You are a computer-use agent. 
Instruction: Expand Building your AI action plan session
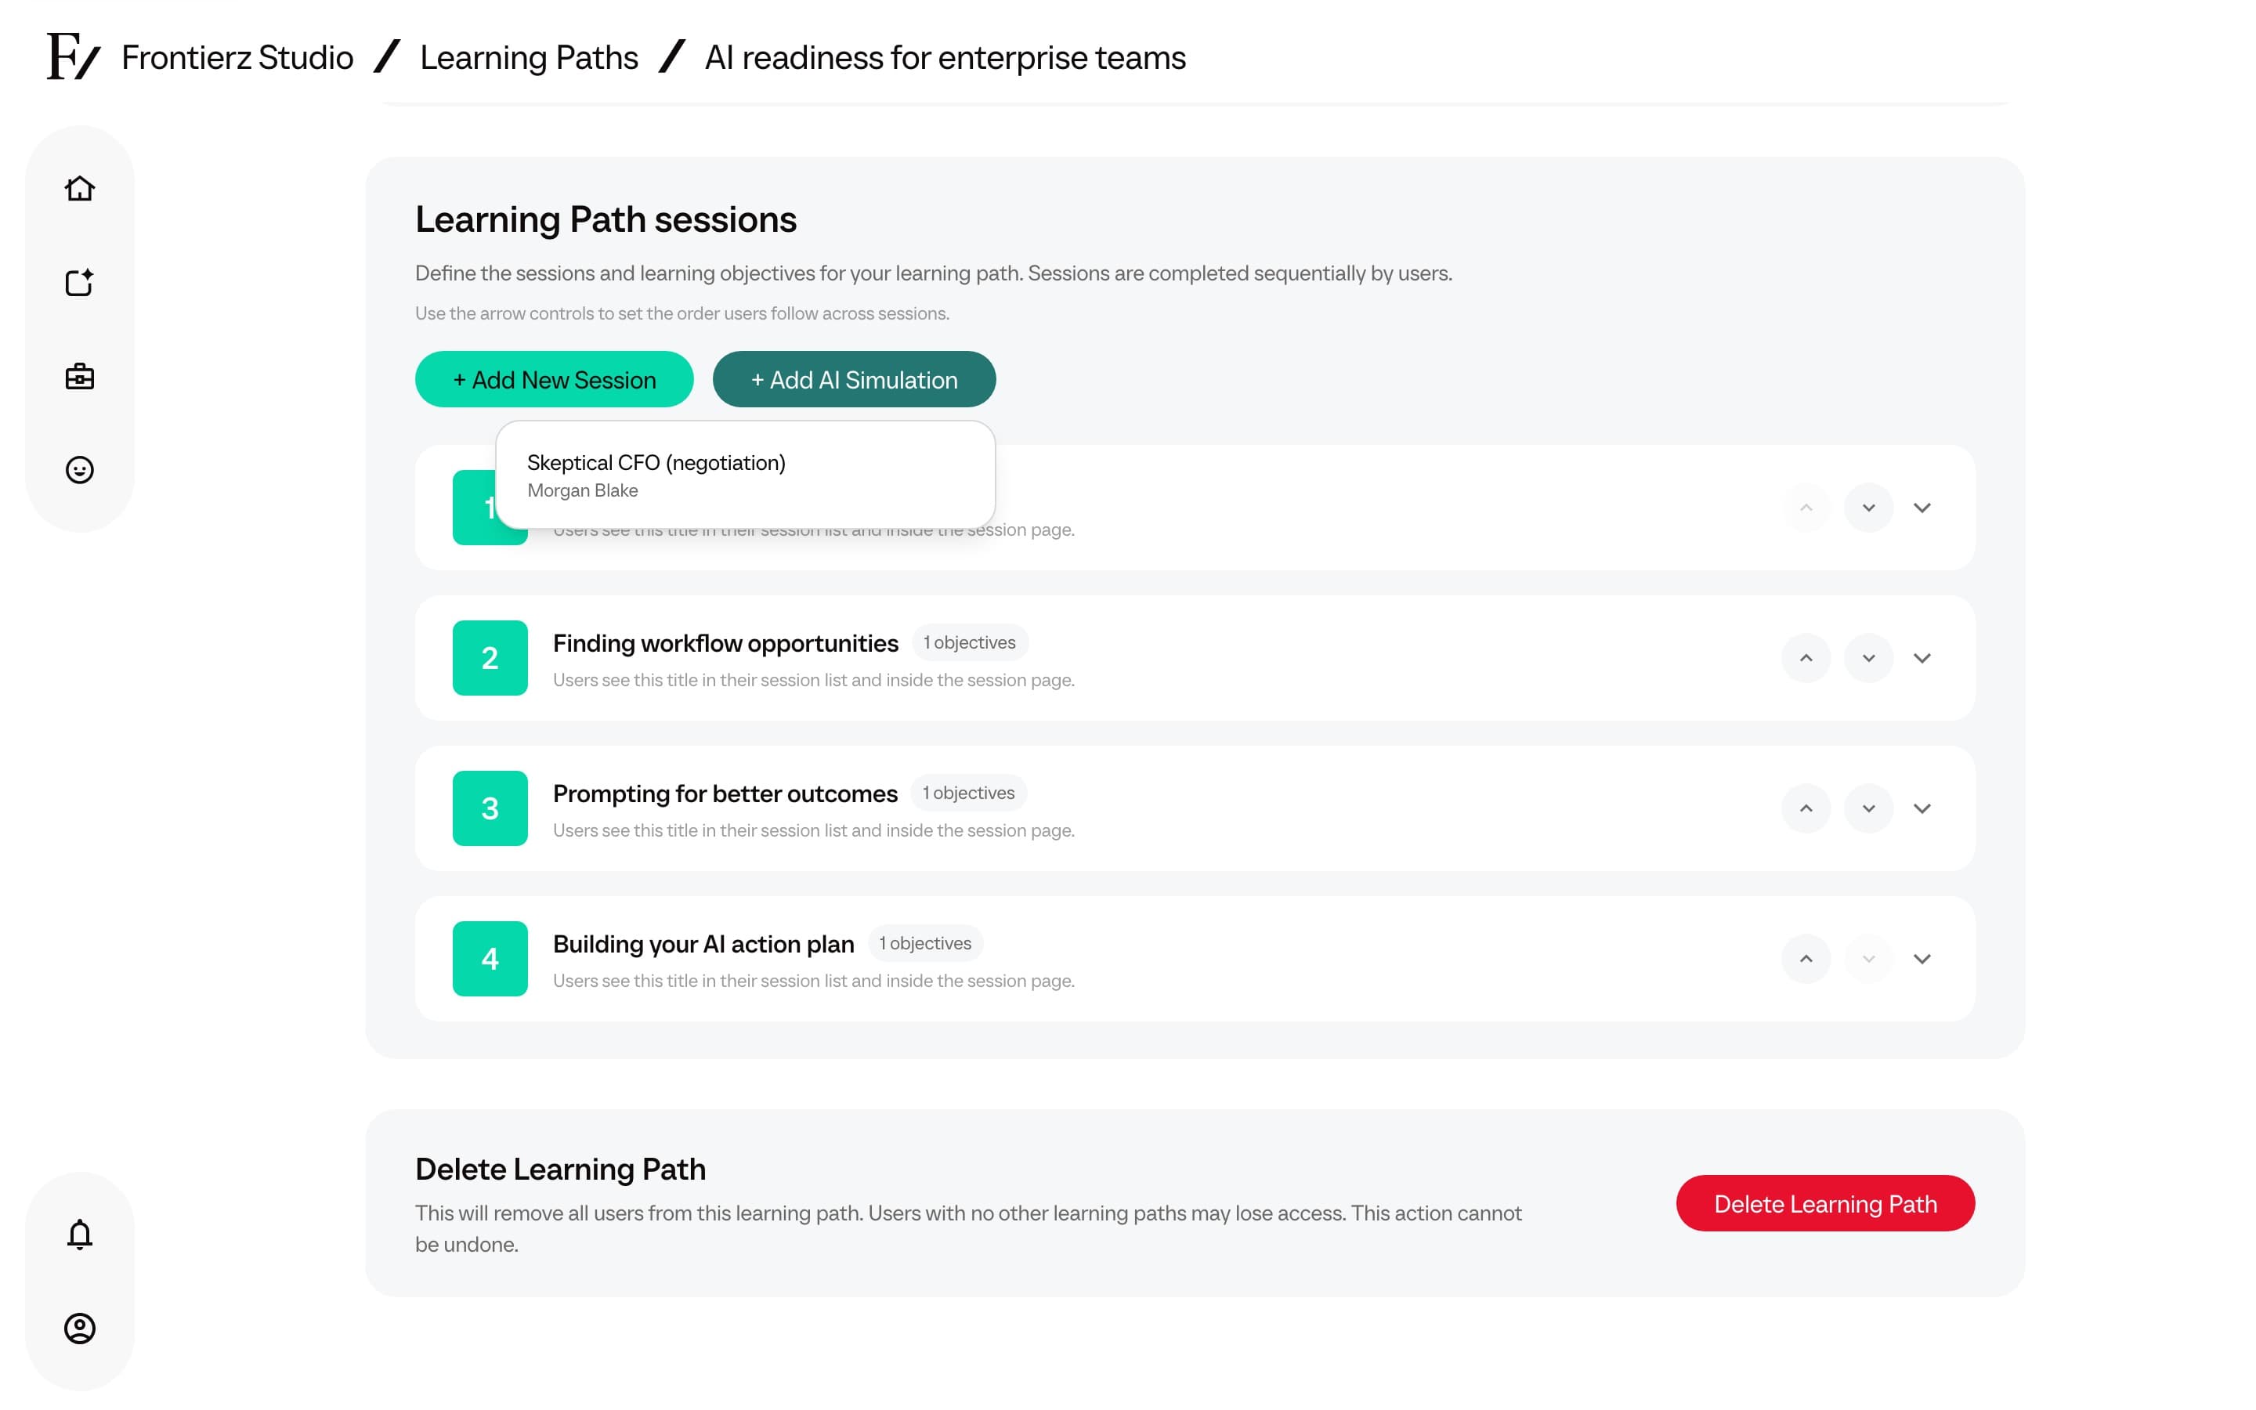click(x=1922, y=959)
